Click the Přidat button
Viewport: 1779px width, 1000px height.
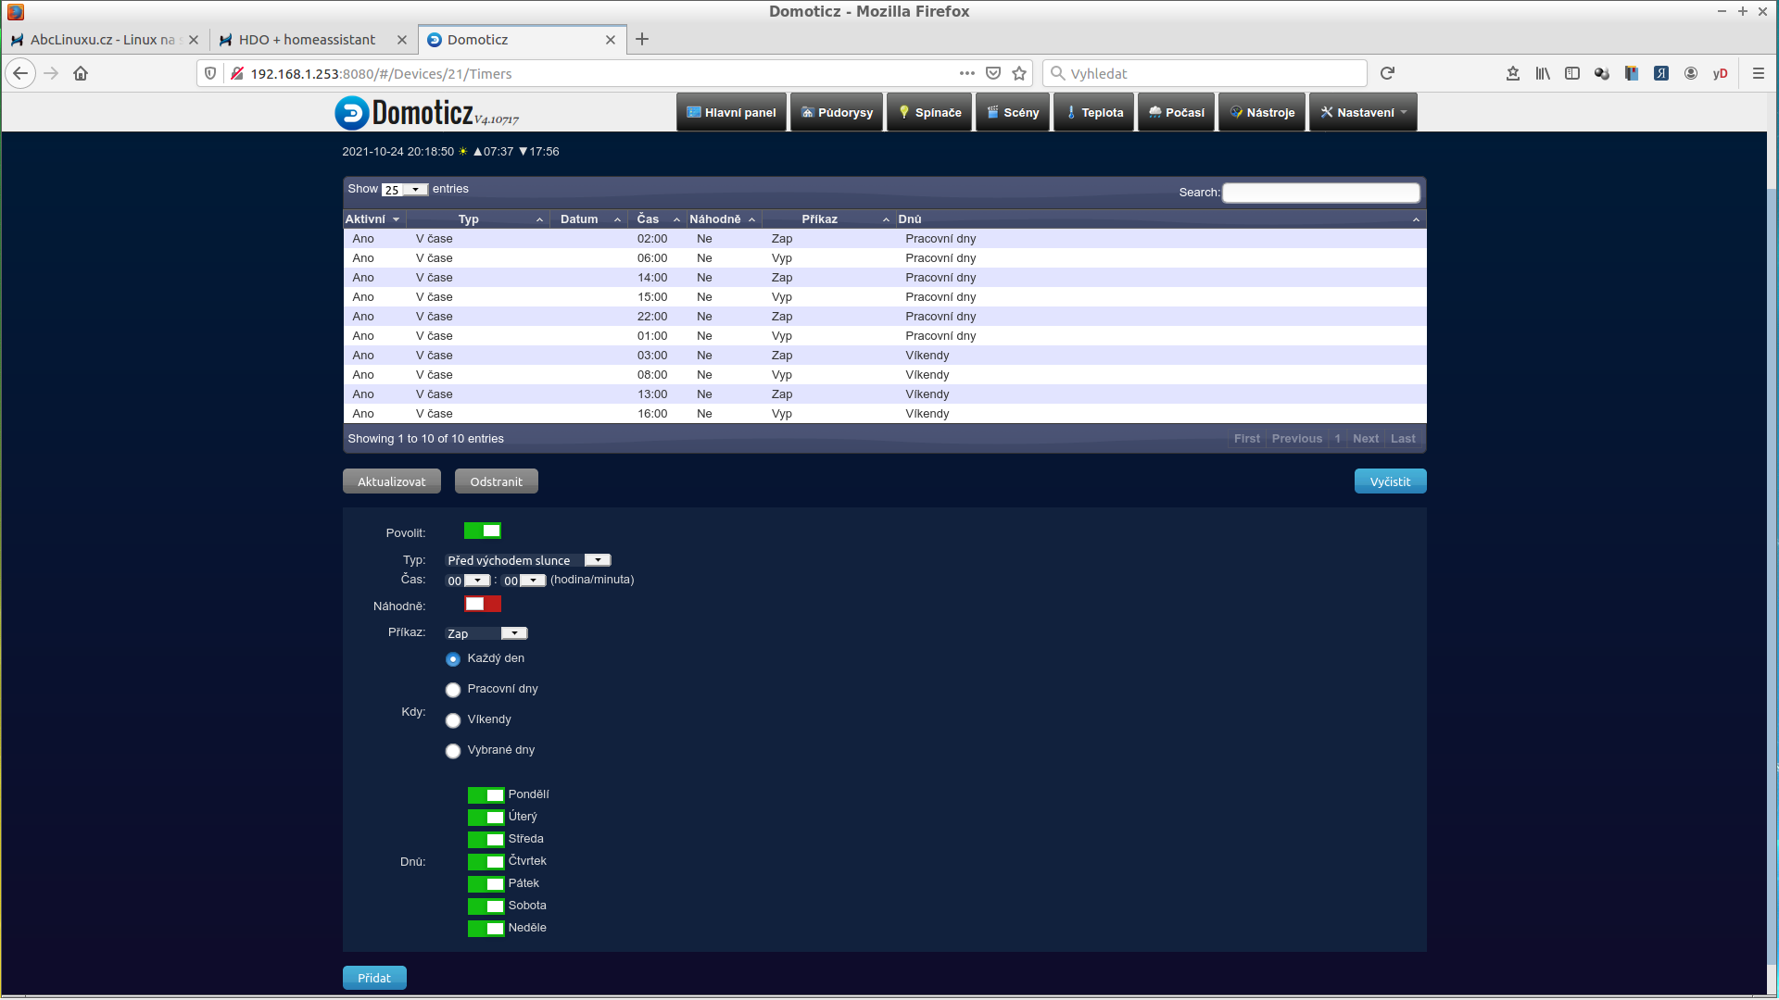pos(374,978)
